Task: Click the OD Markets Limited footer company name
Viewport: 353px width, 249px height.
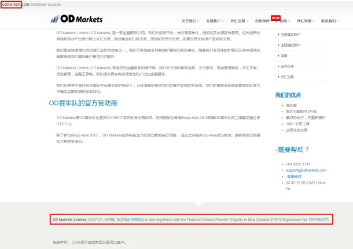Action: 69,220
